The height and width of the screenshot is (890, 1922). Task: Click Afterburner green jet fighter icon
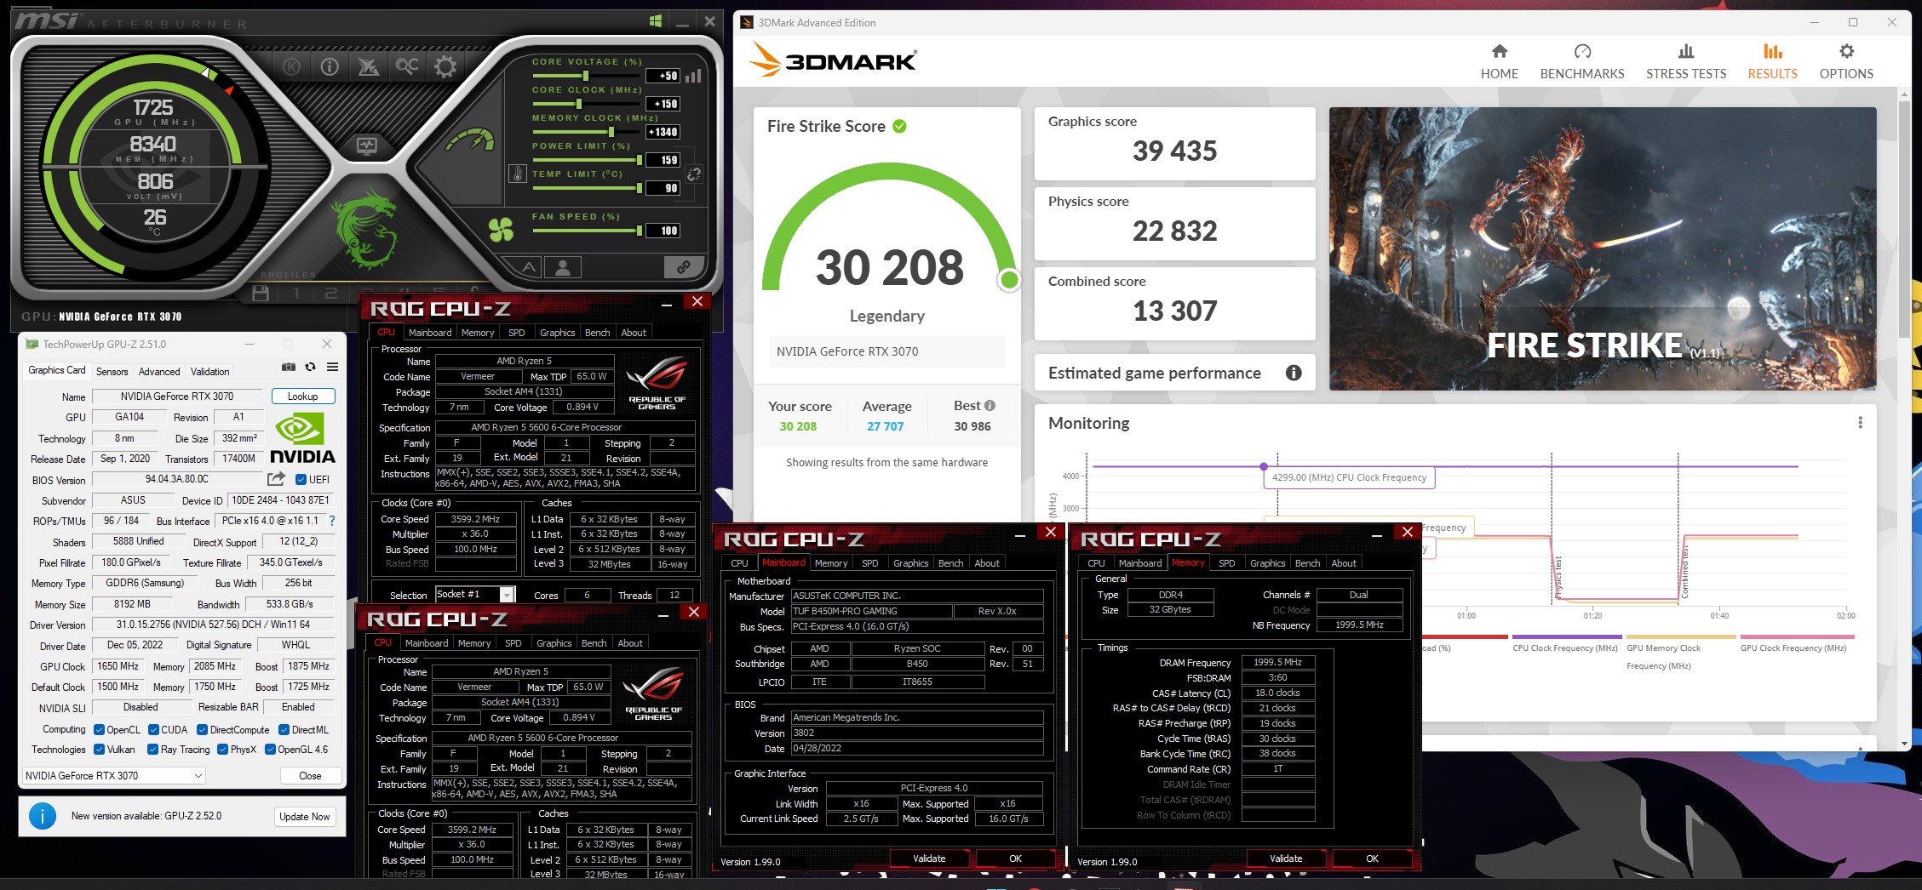368,66
